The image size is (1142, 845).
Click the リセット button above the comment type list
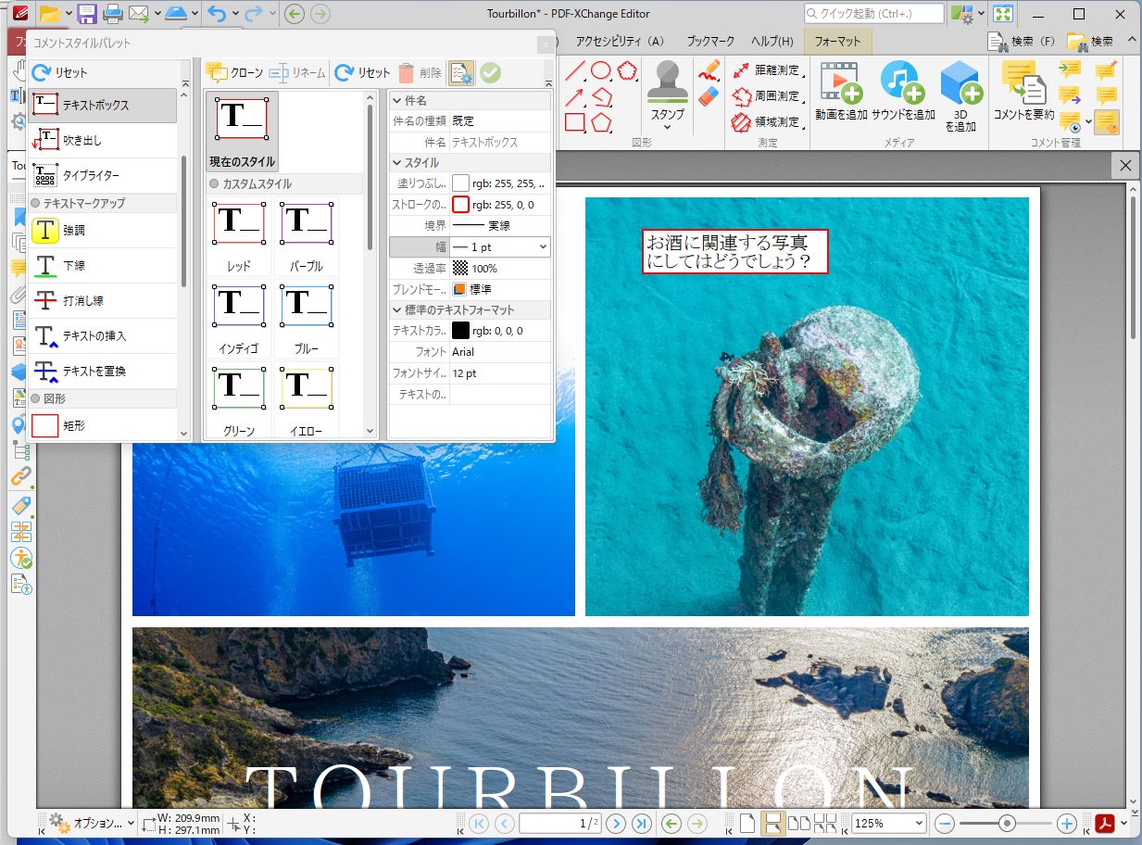point(60,72)
